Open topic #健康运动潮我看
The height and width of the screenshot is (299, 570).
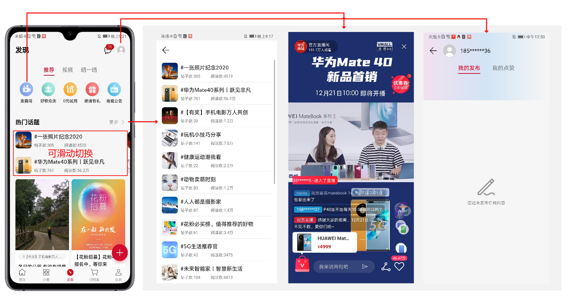pyautogui.click(x=217, y=161)
